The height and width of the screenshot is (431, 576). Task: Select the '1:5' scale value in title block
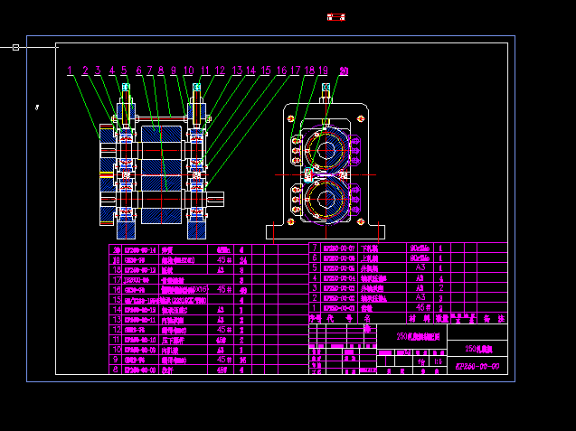click(439, 361)
